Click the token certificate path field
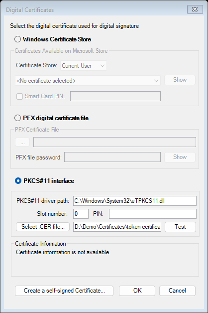The image size is (208, 313). [x=117, y=227]
